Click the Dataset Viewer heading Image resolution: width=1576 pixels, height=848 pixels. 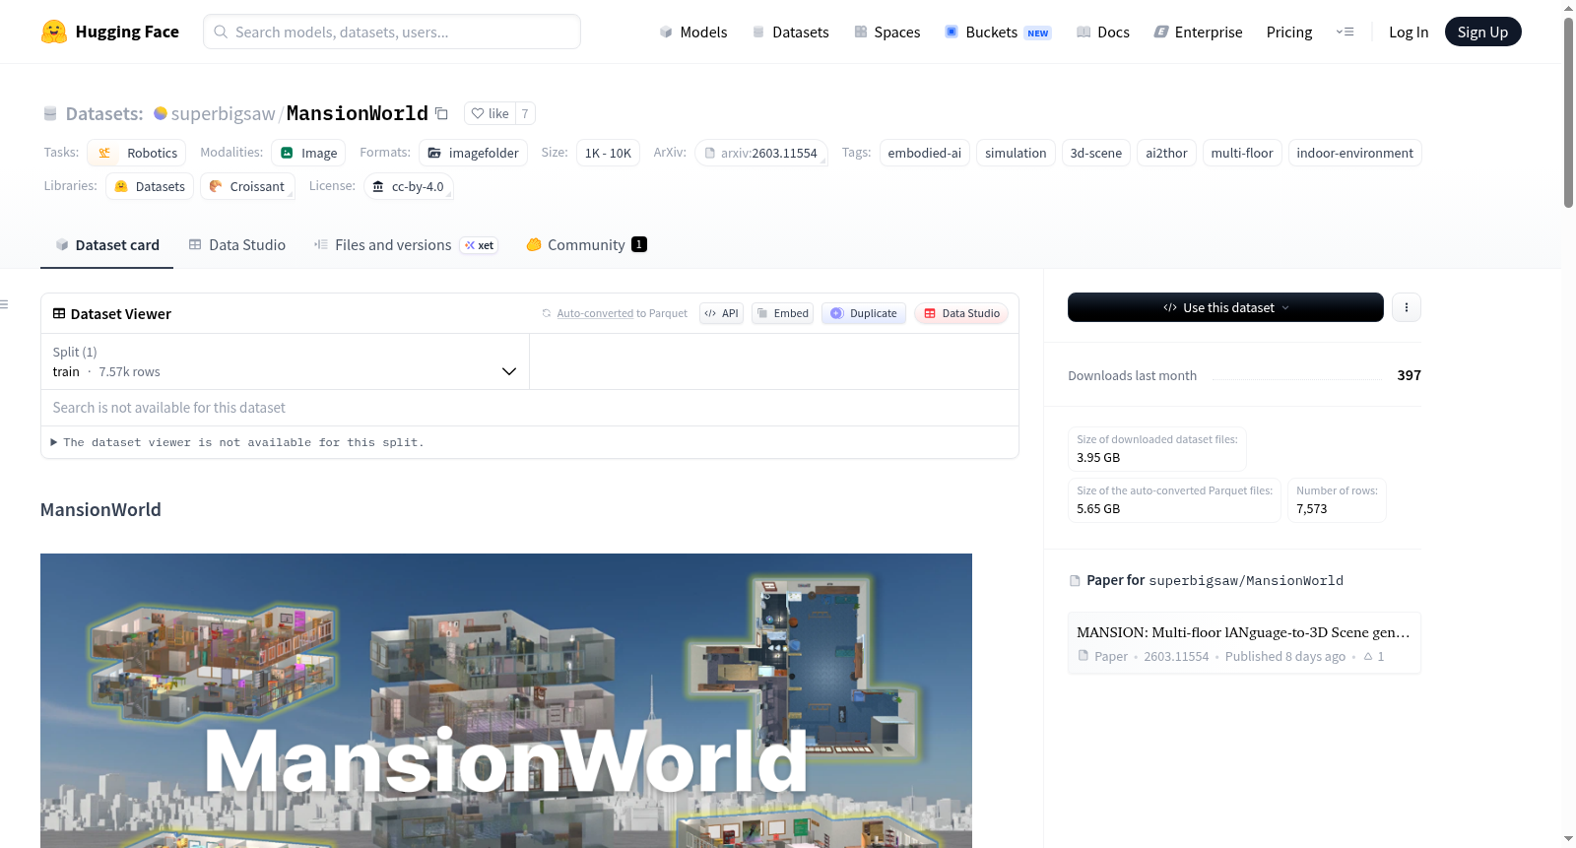click(x=121, y=314)
